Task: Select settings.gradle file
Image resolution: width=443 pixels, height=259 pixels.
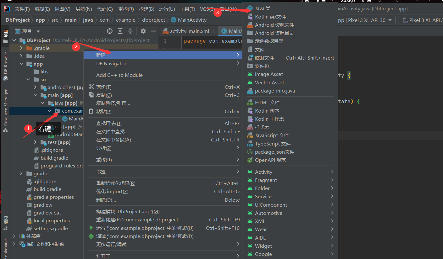Action: tap(51, 228)
